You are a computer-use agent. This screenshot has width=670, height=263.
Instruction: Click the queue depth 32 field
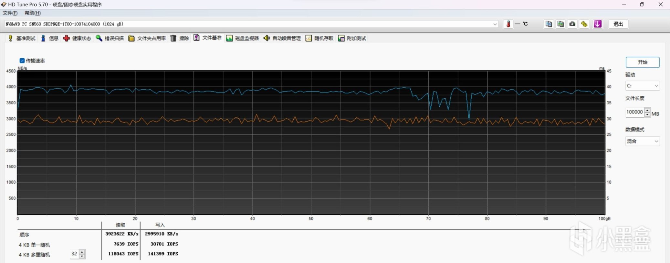[75, 254]
